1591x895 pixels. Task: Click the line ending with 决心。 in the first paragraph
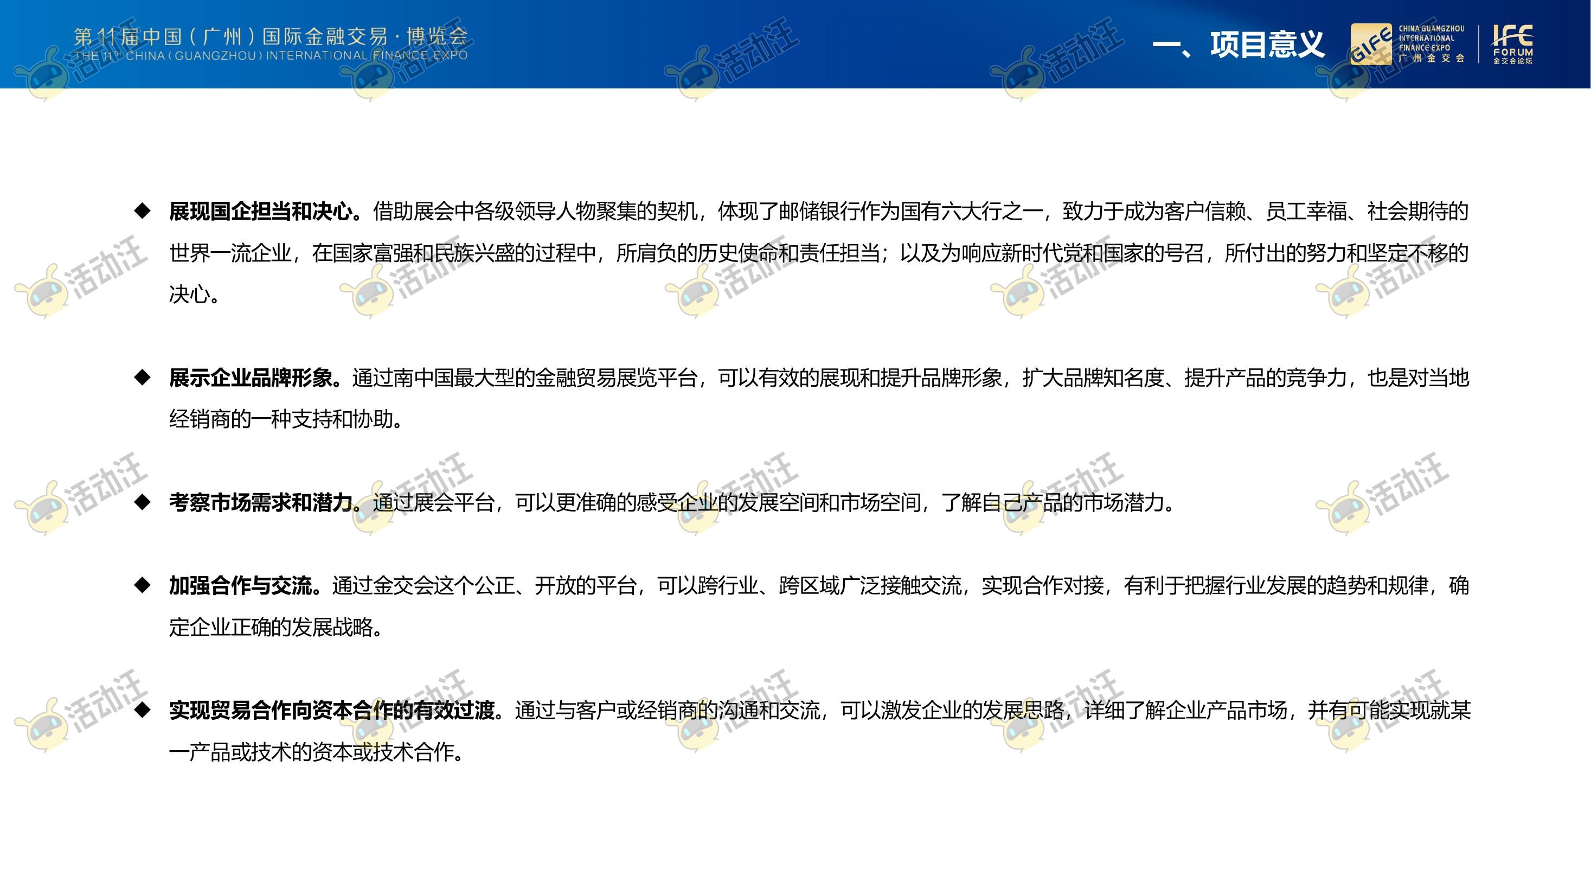195,295
